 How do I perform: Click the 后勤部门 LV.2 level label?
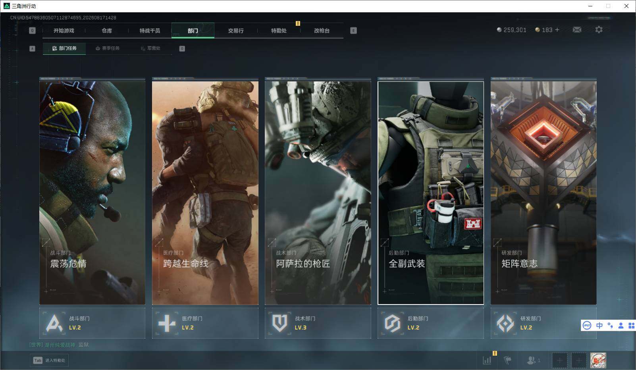pos(413,328)
